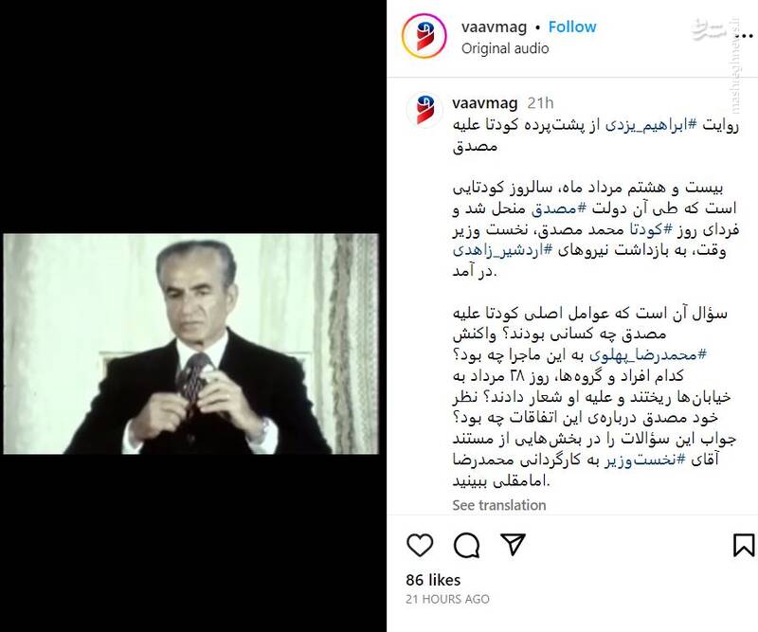Open the vaavmag profile picture in the header
The height and width of the screenshot is (632, 758).
tap(424, 36)
